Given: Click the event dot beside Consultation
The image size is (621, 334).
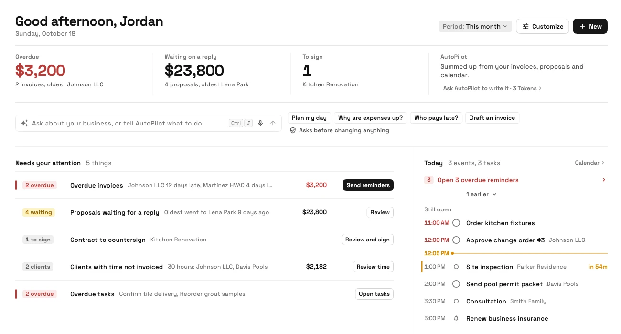Looking at the screenshot, I should coord(456,301).
